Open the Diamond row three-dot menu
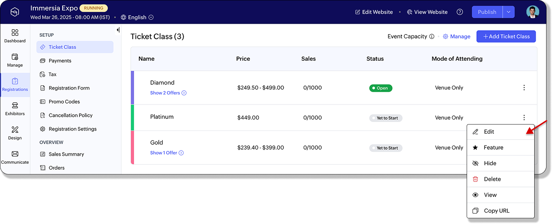Viewport: 552px width, 224px height. click(524, 88)
